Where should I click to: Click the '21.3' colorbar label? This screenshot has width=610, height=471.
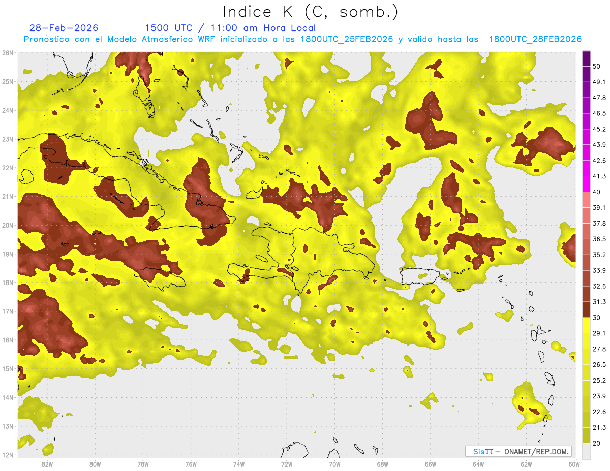tap(599, 428)
